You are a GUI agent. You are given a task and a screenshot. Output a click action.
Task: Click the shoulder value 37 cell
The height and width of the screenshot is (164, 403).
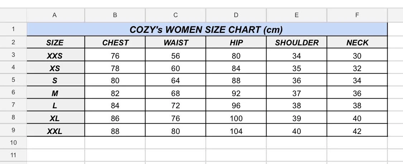(297, 93)
